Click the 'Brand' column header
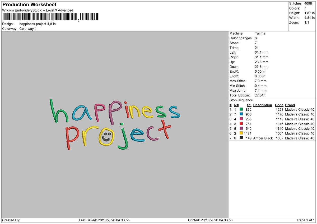 click(x=290, y=105)
